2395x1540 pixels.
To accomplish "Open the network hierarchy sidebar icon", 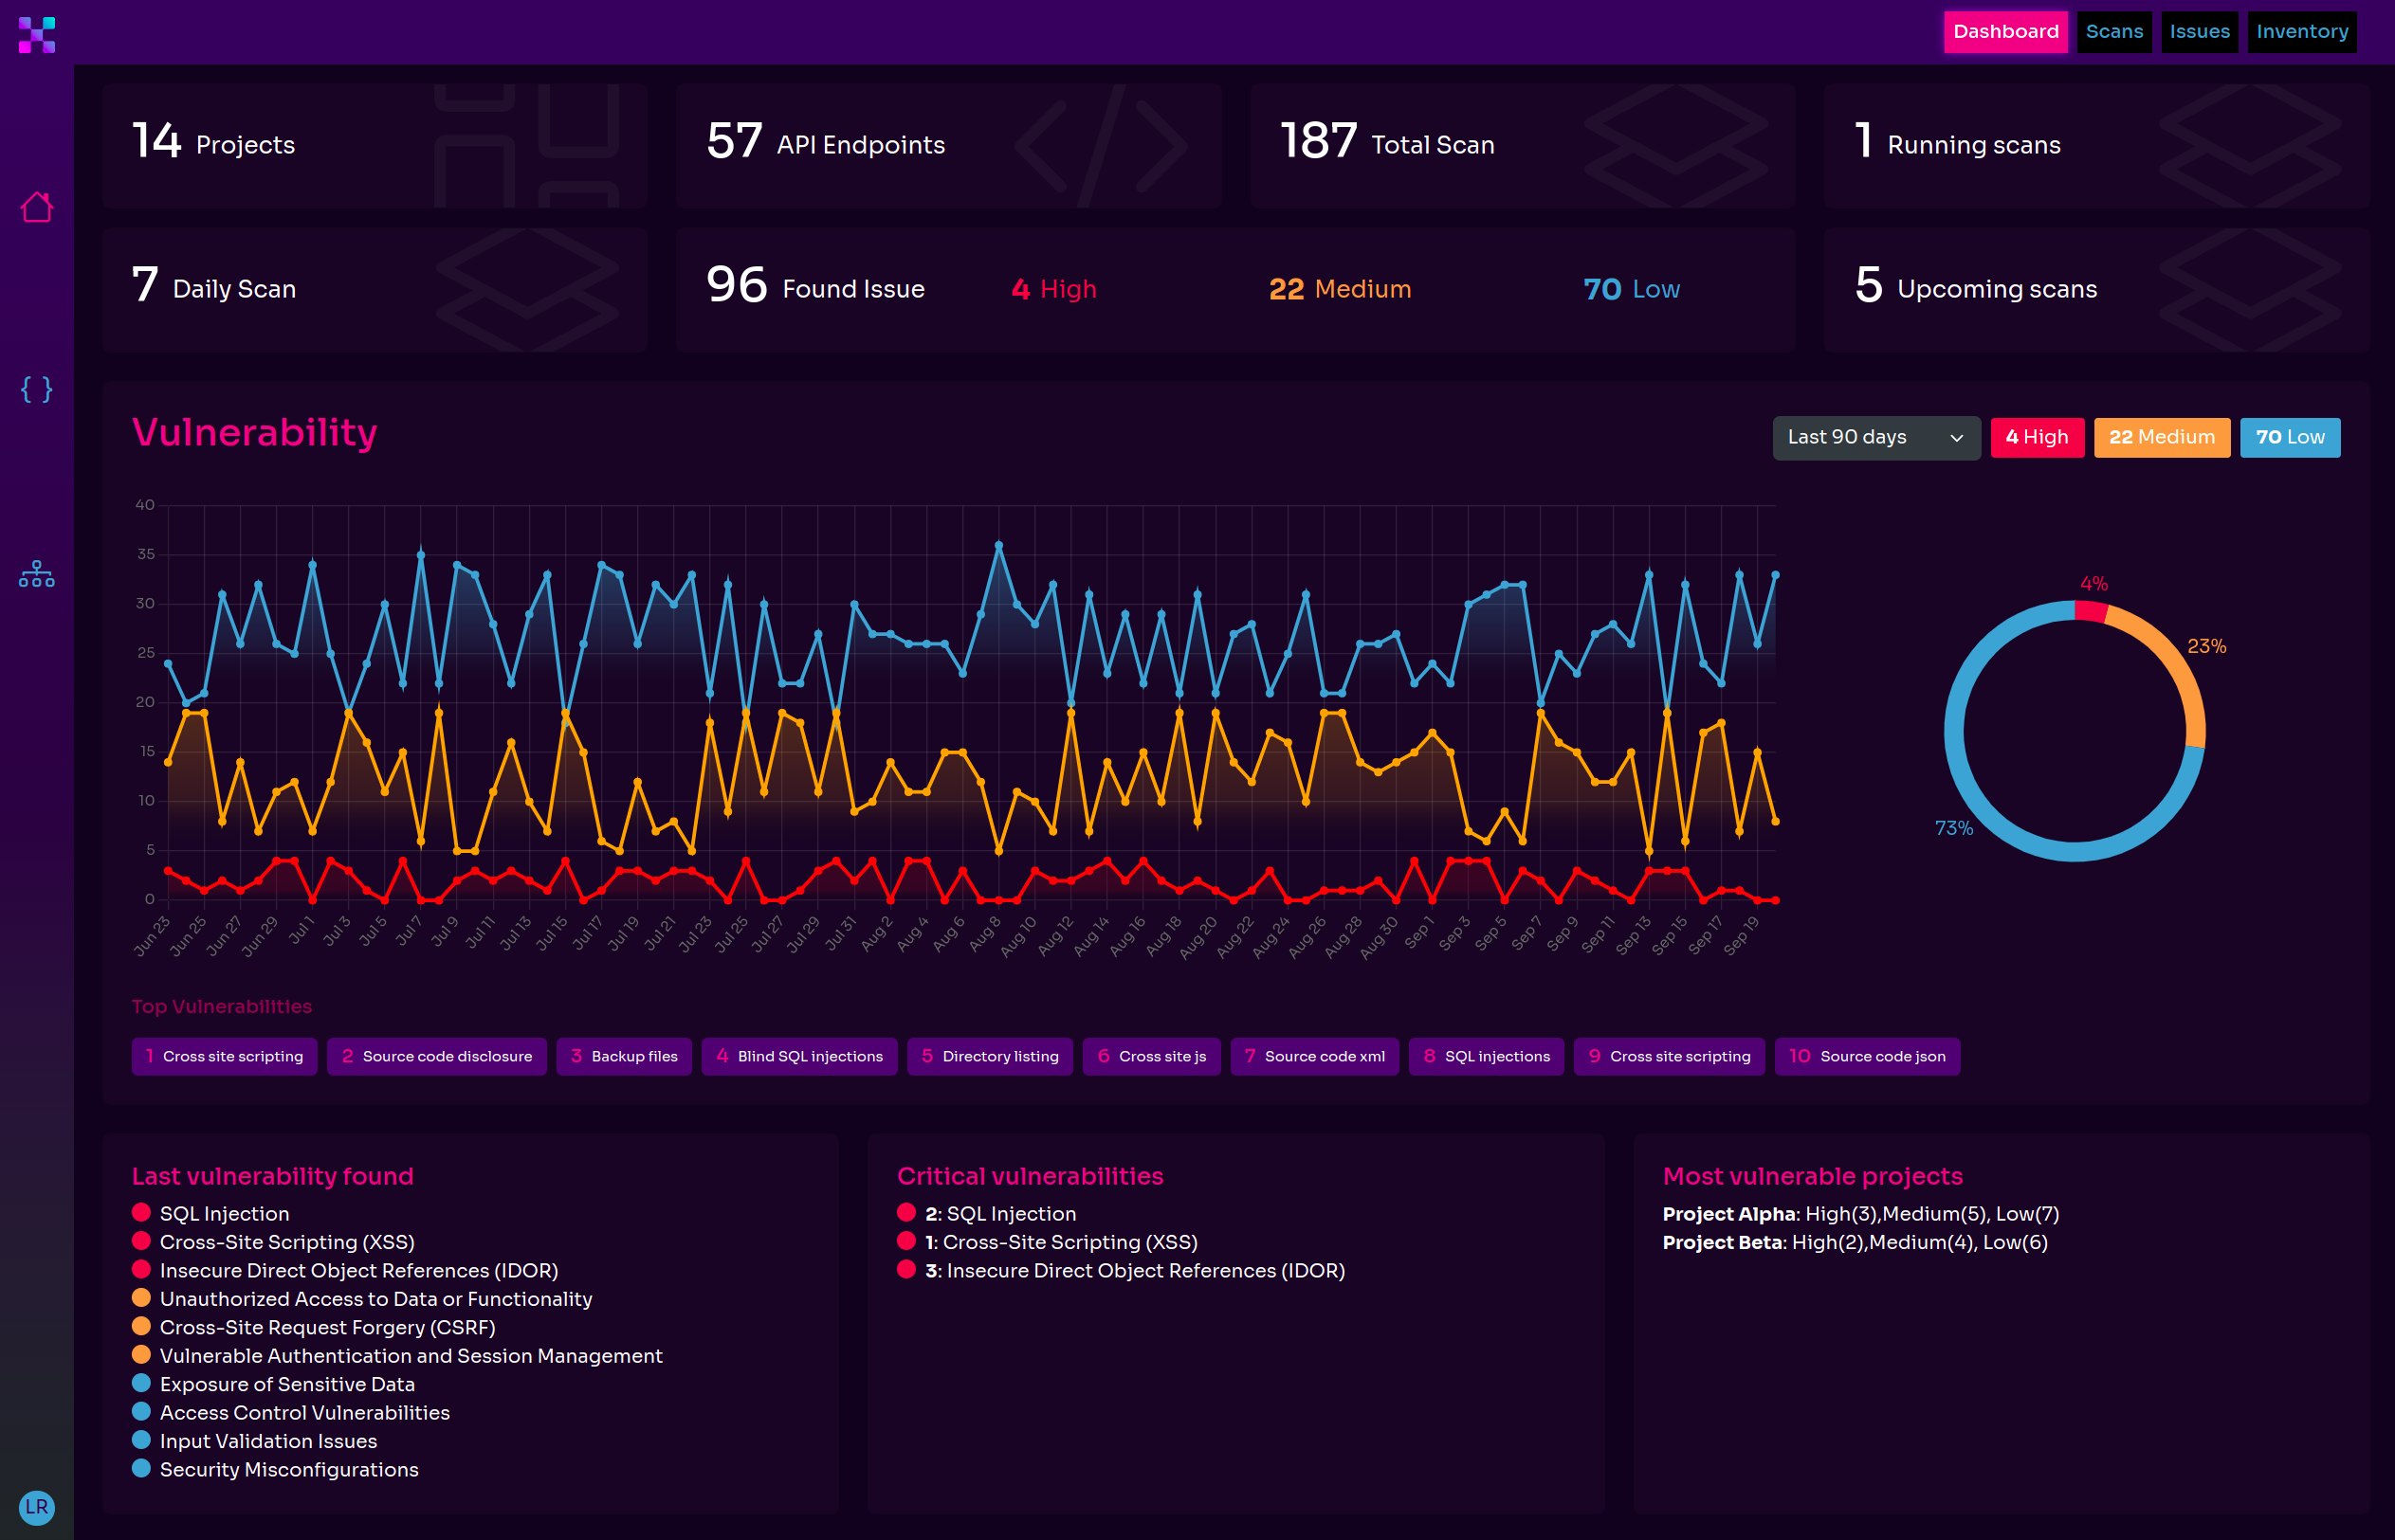I will (x=37, y=574).
